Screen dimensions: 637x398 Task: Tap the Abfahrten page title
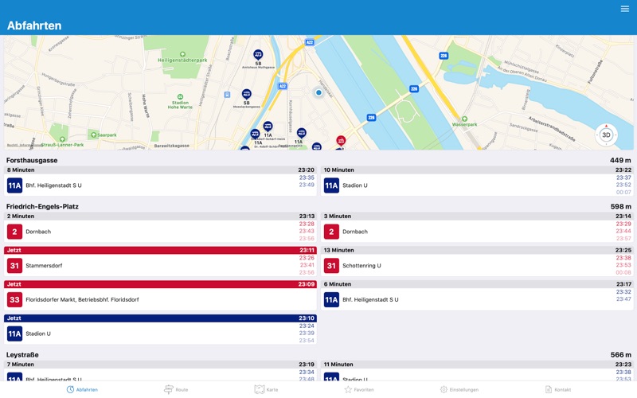(x=34, y=25)
